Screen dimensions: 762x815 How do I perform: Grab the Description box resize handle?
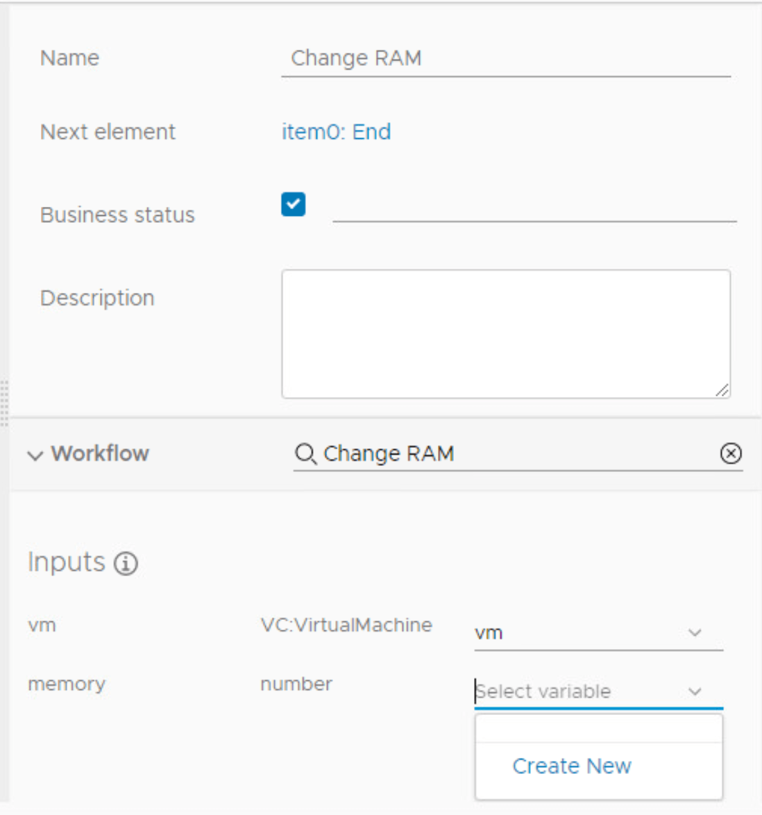pos(722,390)
